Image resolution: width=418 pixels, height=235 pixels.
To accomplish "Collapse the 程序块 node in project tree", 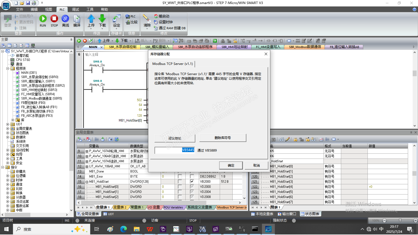I will pyautogui.click(x=8, y=68).
